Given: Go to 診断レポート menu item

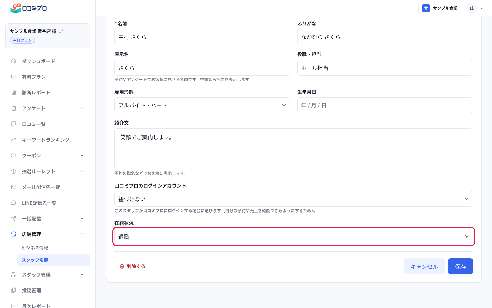Looking at the screenshot, I should pyautogui.click(x=48, y=92).
